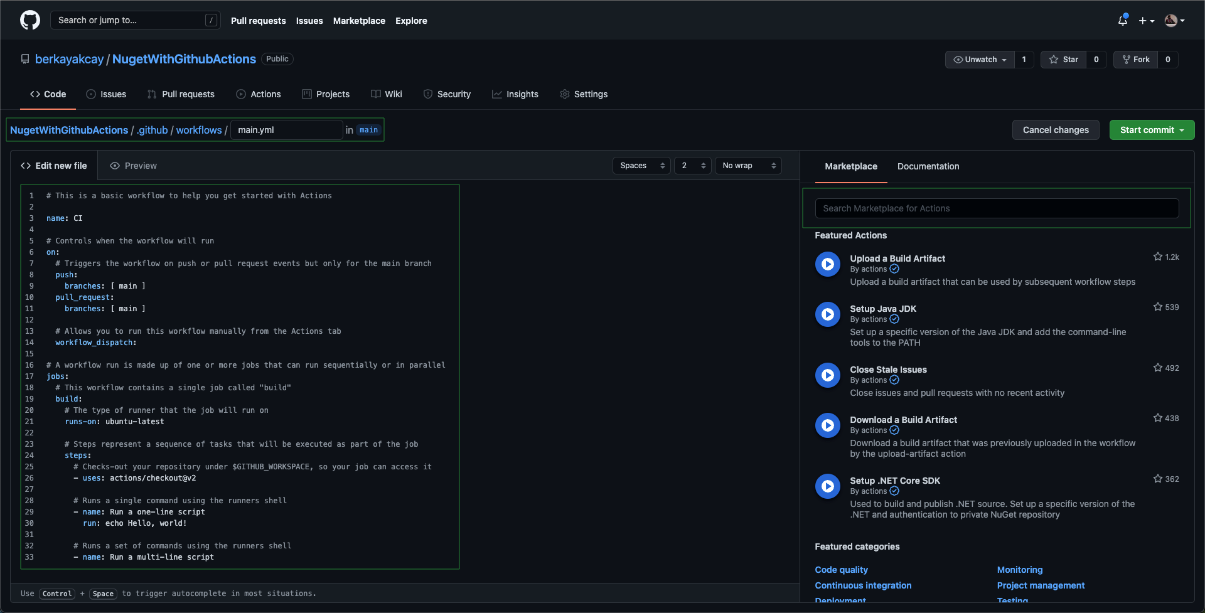Click the Setup .NET Core SDK icon

[x=827, y=486]
